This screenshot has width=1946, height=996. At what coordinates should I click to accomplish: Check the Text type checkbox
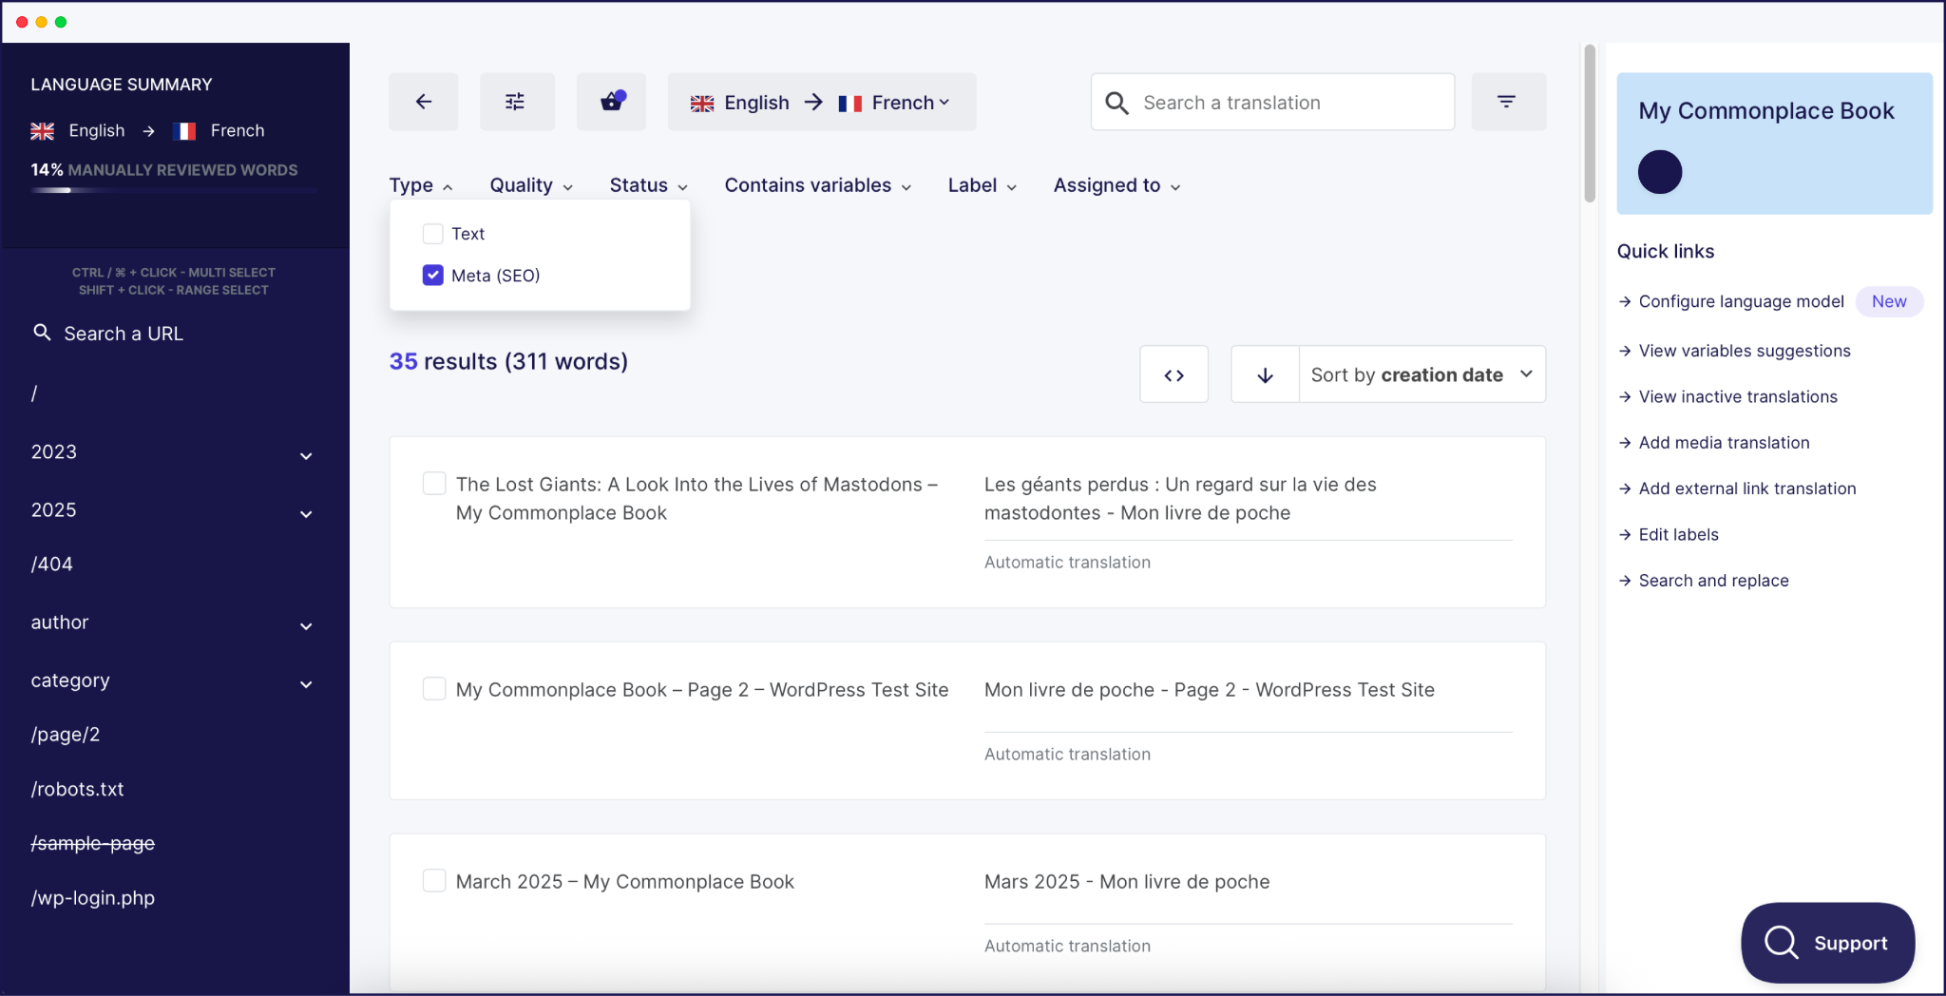(432, 233)
